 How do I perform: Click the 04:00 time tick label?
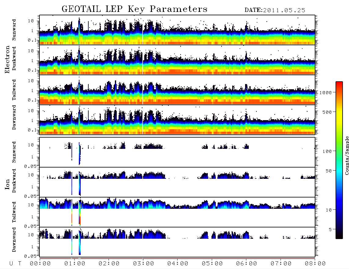(178, 263)
